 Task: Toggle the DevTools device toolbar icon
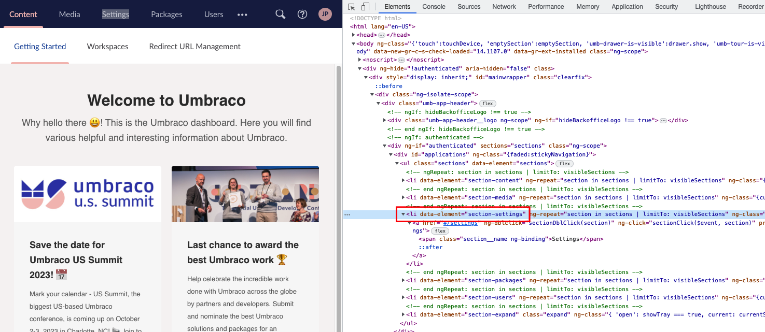[365, 7]
